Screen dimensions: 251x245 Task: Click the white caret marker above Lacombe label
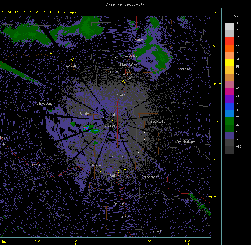pos(116,58)
